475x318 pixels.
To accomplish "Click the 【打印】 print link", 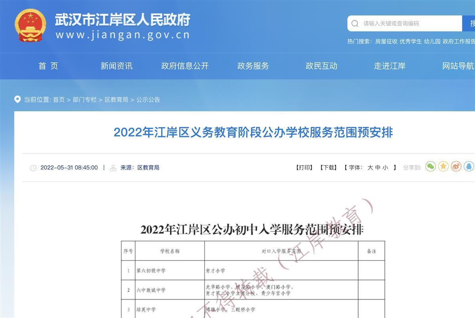I will pyautogui.click(x=304, y=168).
